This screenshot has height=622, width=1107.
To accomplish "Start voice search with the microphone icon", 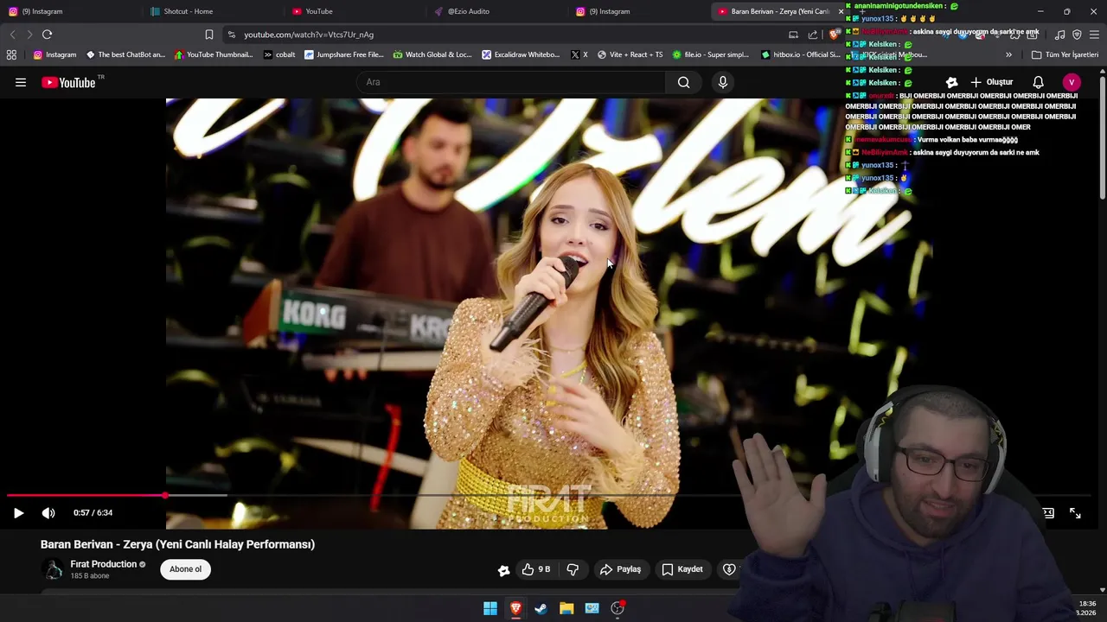I will [723, 82].
